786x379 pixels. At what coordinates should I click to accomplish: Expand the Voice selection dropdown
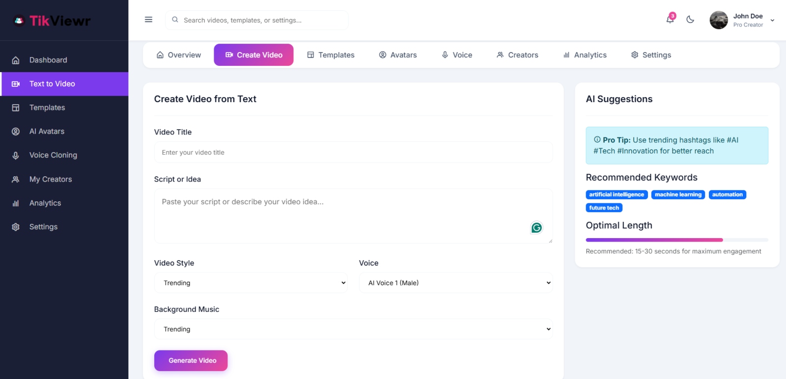point(455,283)
